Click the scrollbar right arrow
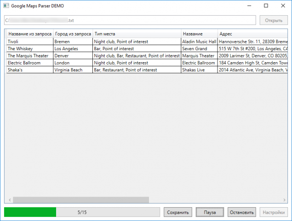This screenshot has height=221, width=292. coord(284,200)
